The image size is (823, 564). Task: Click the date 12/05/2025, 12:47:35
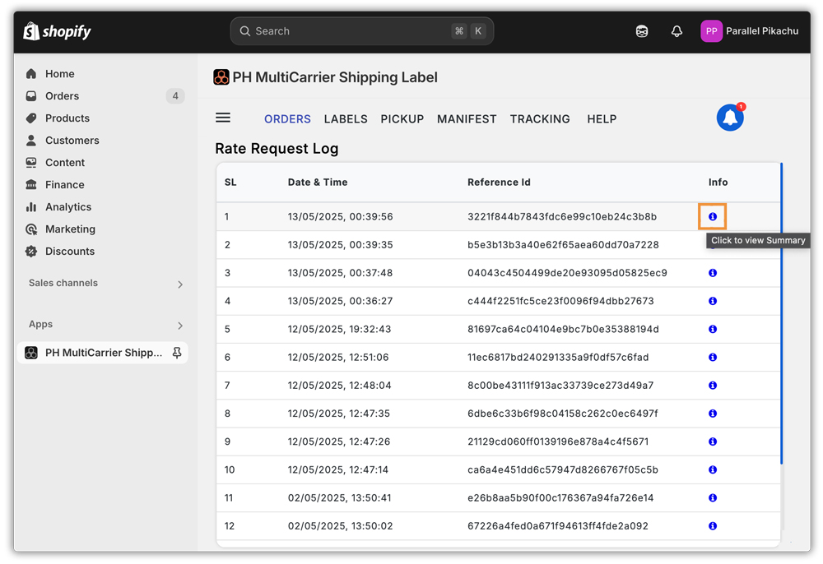[338, 414]
